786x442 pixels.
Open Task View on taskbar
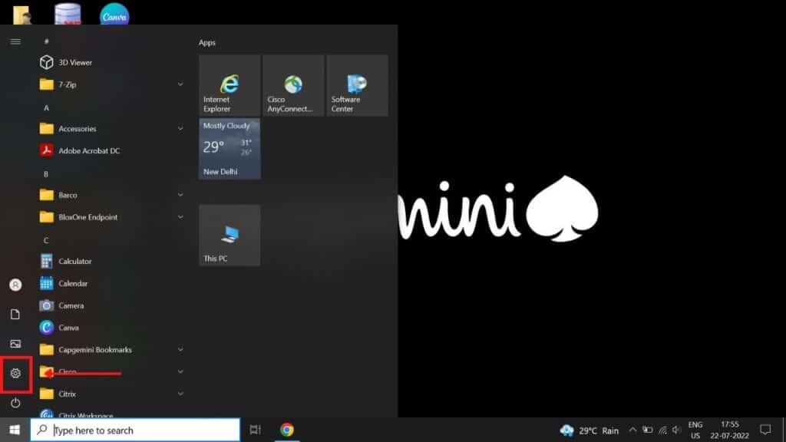click(255, 430)
